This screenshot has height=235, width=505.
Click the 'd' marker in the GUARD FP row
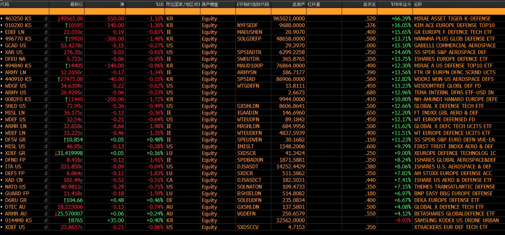coord(46,194)
